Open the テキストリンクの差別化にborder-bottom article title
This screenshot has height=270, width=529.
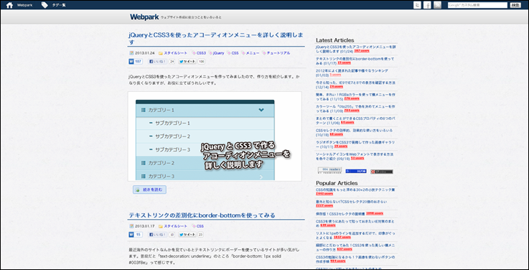point(202,215)
